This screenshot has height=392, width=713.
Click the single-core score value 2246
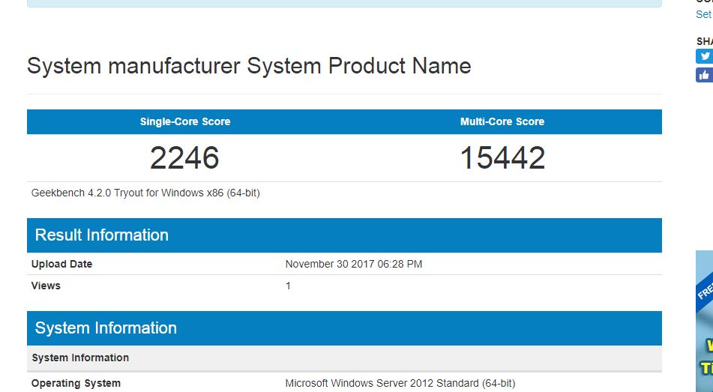(x=184, y=157)
